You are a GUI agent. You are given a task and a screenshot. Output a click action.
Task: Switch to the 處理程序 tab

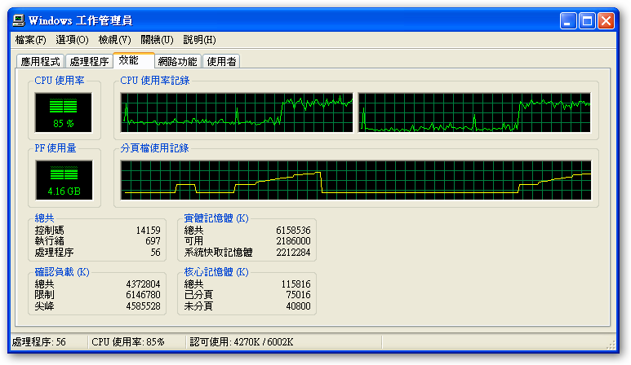pos(89,61)
